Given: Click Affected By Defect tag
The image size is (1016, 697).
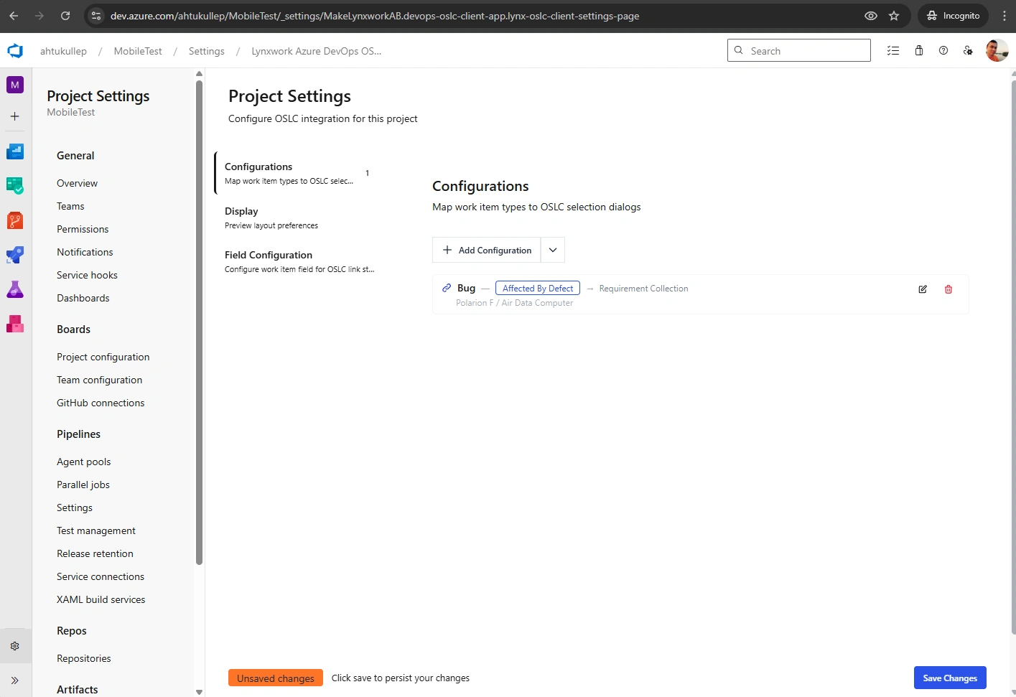Looking at the screenshot, I should [538, 289].
